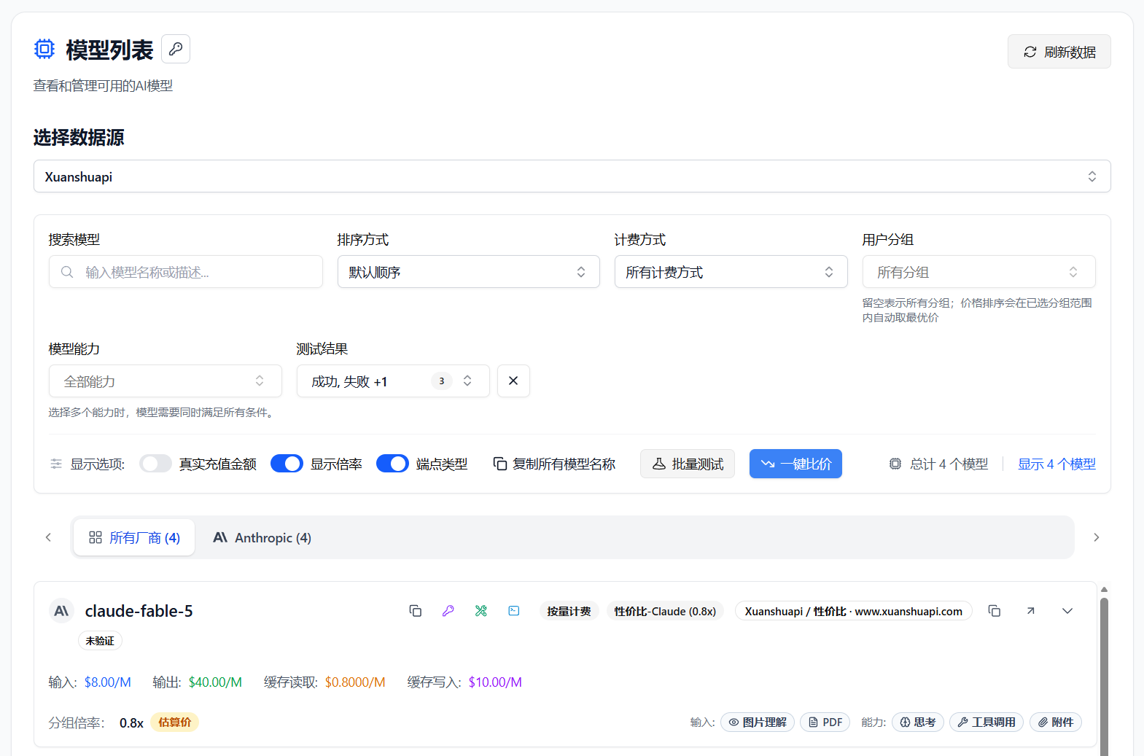Focus the 搜索模型 search input

[186, 272]
